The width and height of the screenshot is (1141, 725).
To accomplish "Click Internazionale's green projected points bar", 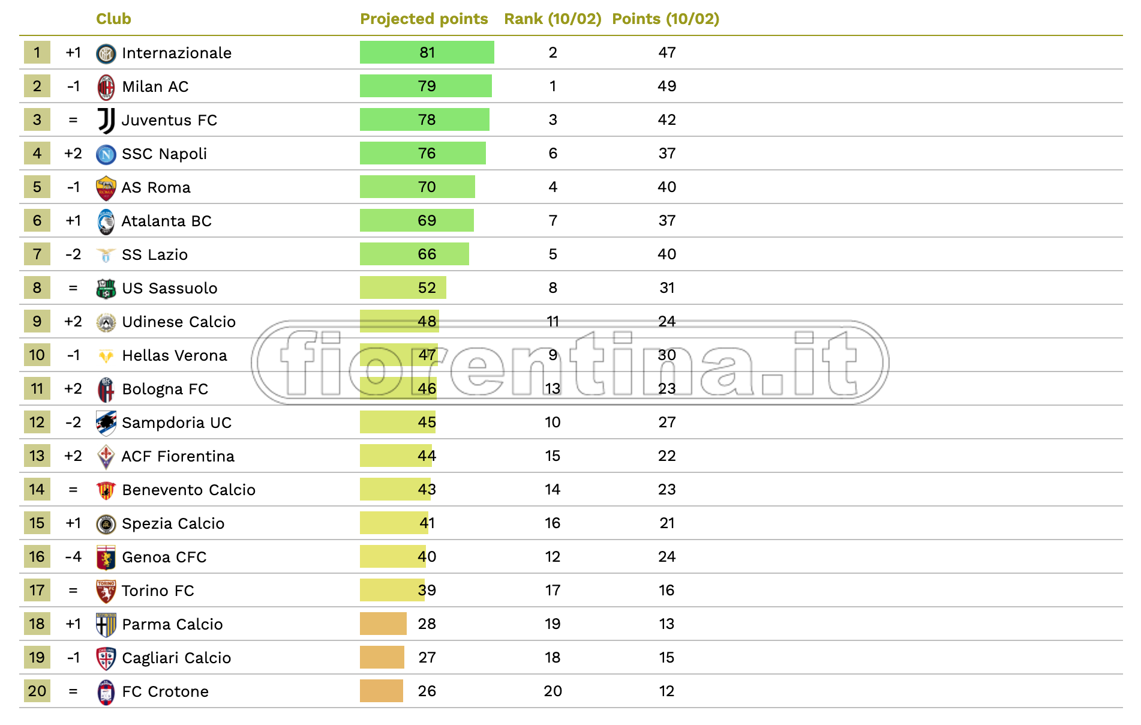I will [x=427, y=53].
